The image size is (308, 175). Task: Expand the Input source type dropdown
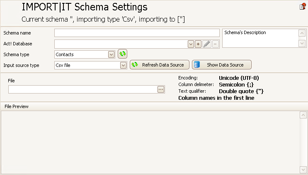[123, 65]
